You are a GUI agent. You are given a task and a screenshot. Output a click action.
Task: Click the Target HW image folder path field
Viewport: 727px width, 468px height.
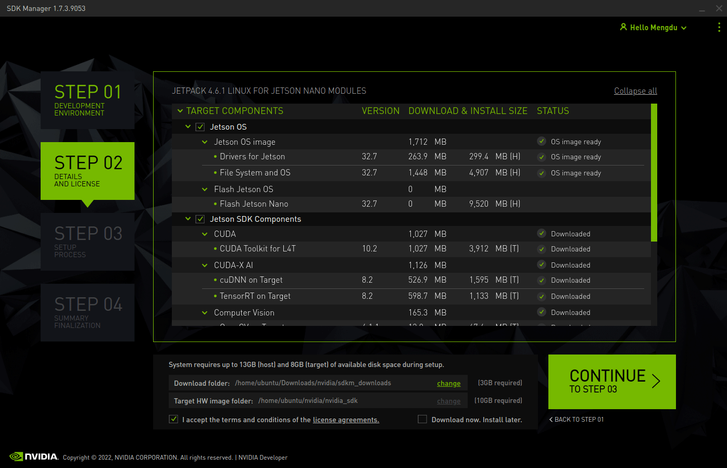[318, 401]
